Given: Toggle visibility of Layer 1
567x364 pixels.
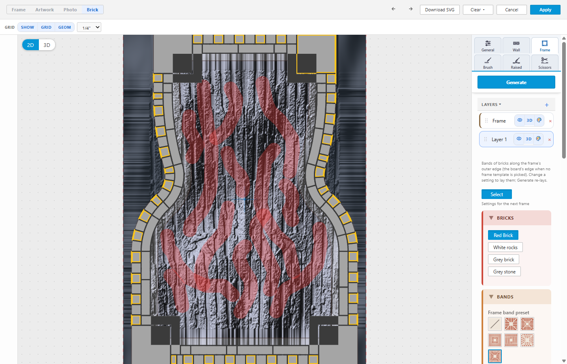Looking at the screenshot, I should coord(519,139).
